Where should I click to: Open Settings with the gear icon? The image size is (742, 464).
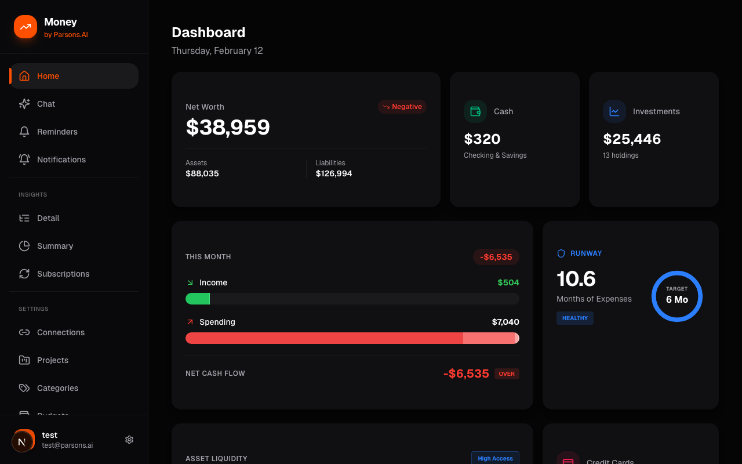129,440
